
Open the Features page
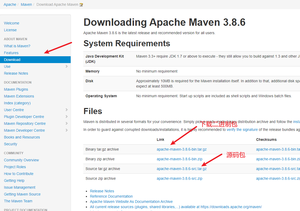pos(11,53)
